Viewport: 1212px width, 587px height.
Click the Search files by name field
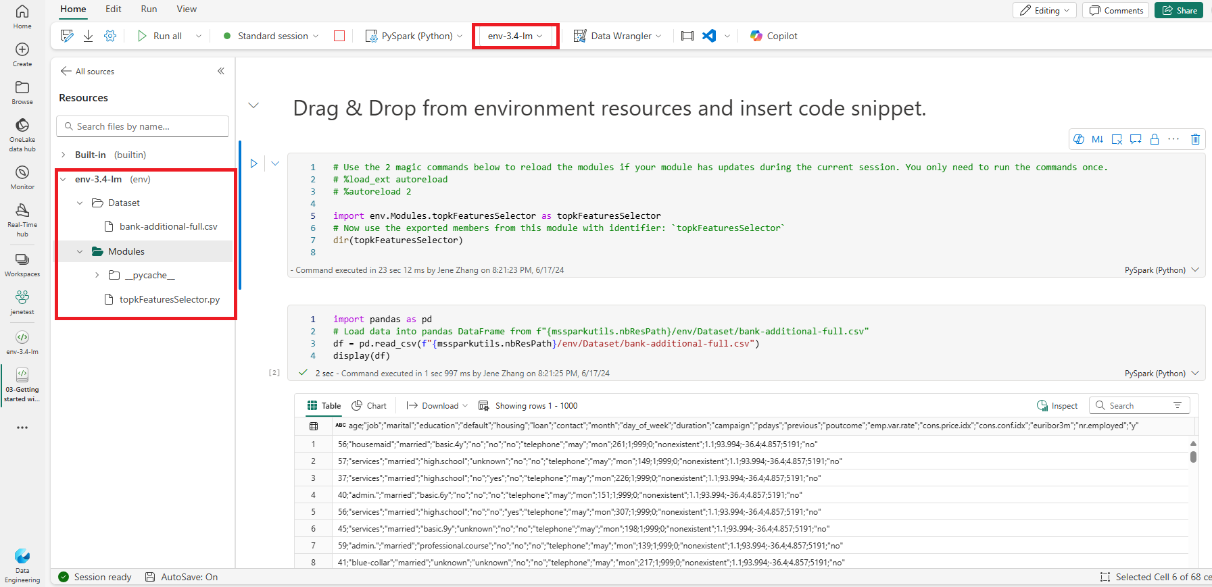(143, 126)
